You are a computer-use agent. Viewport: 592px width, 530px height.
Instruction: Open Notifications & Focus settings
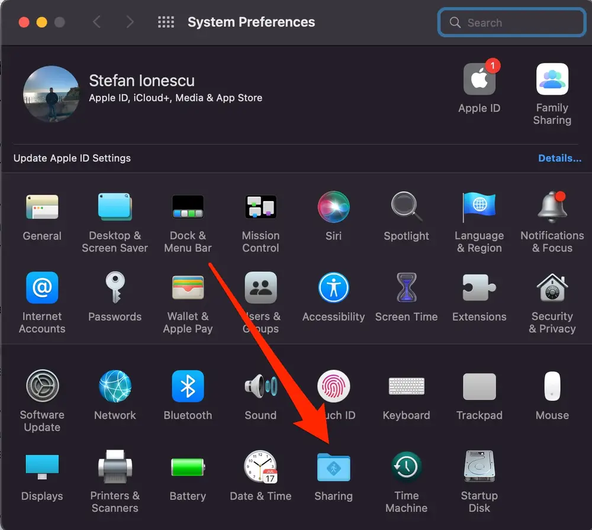click(552, 206)
